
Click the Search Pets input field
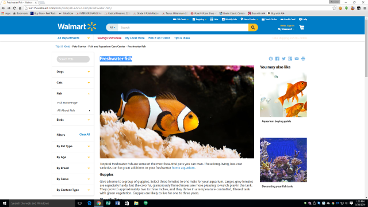pos(73,59)
